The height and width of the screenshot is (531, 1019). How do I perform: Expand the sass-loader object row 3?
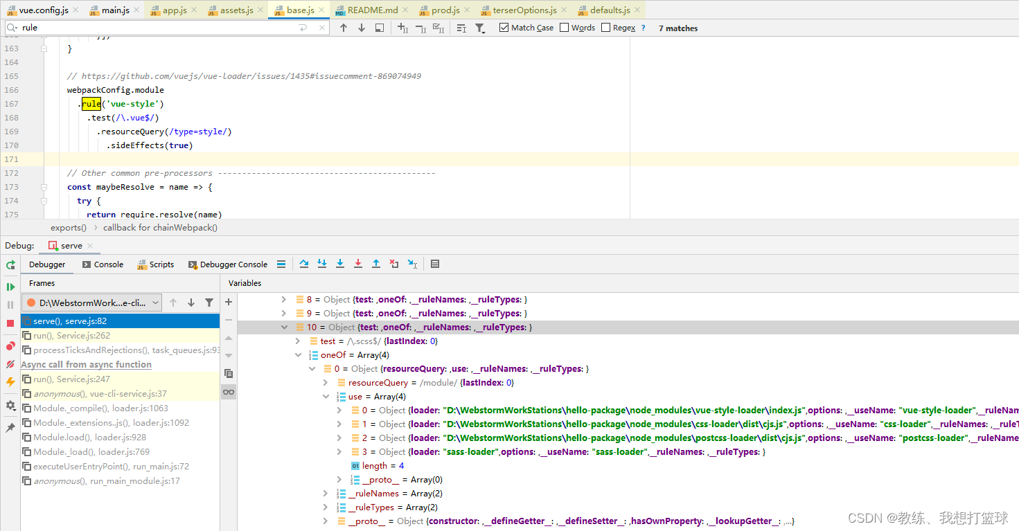(x=339, y=452)
